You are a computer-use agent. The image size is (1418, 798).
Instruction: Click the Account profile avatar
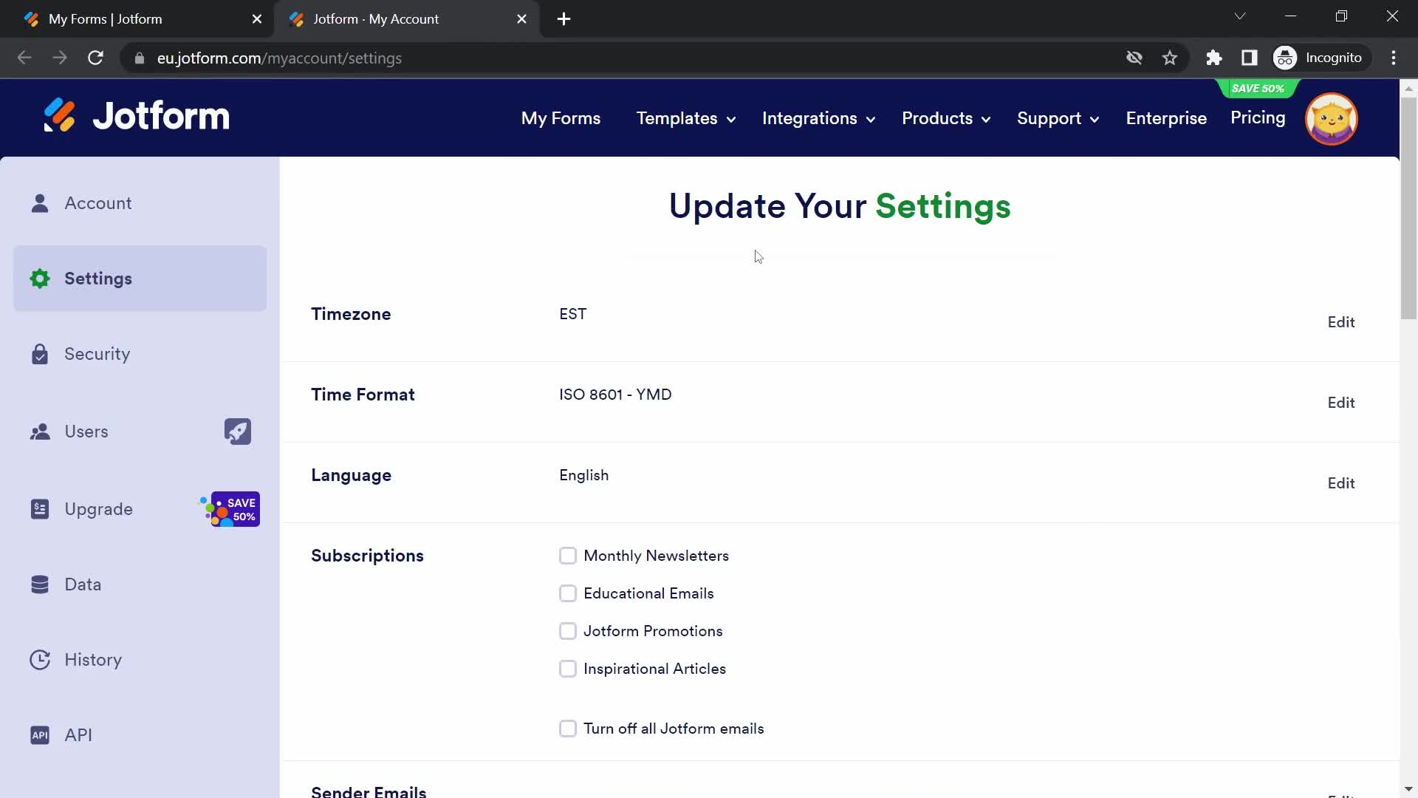coord(1332,118)
